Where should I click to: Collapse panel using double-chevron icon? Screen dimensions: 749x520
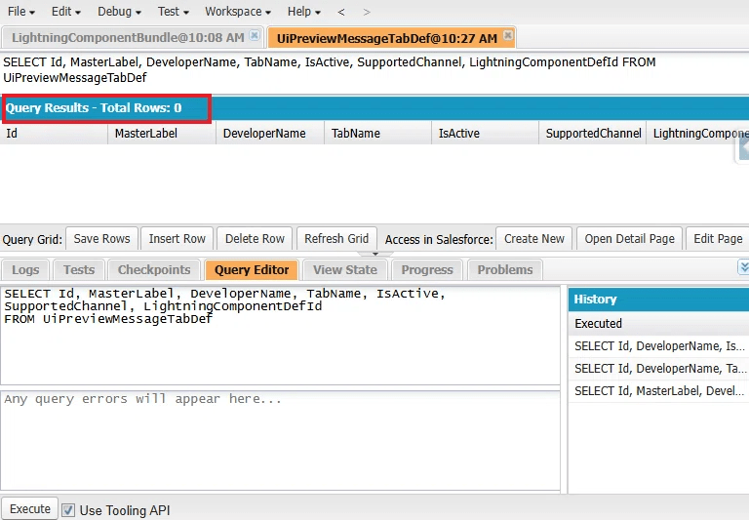pyautogui.click(x=743, y=267)
